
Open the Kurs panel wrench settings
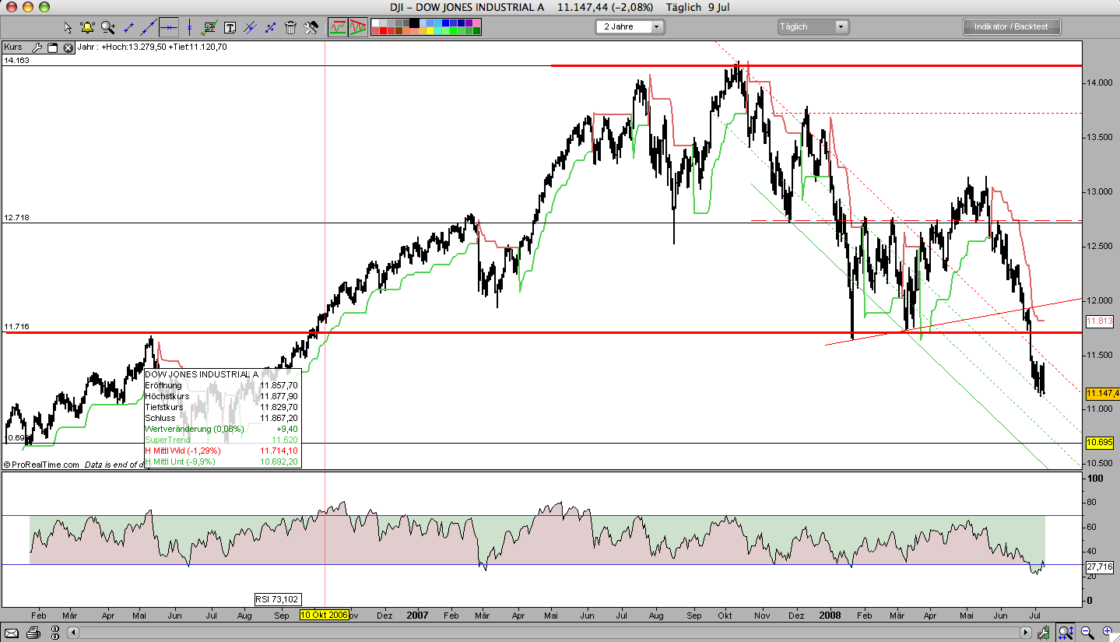coord(37,47)
